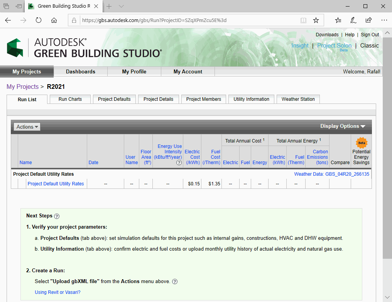This screenshot has width=392, height=302.
Task: Click the site lock security icon
Action: pos(74,20)
